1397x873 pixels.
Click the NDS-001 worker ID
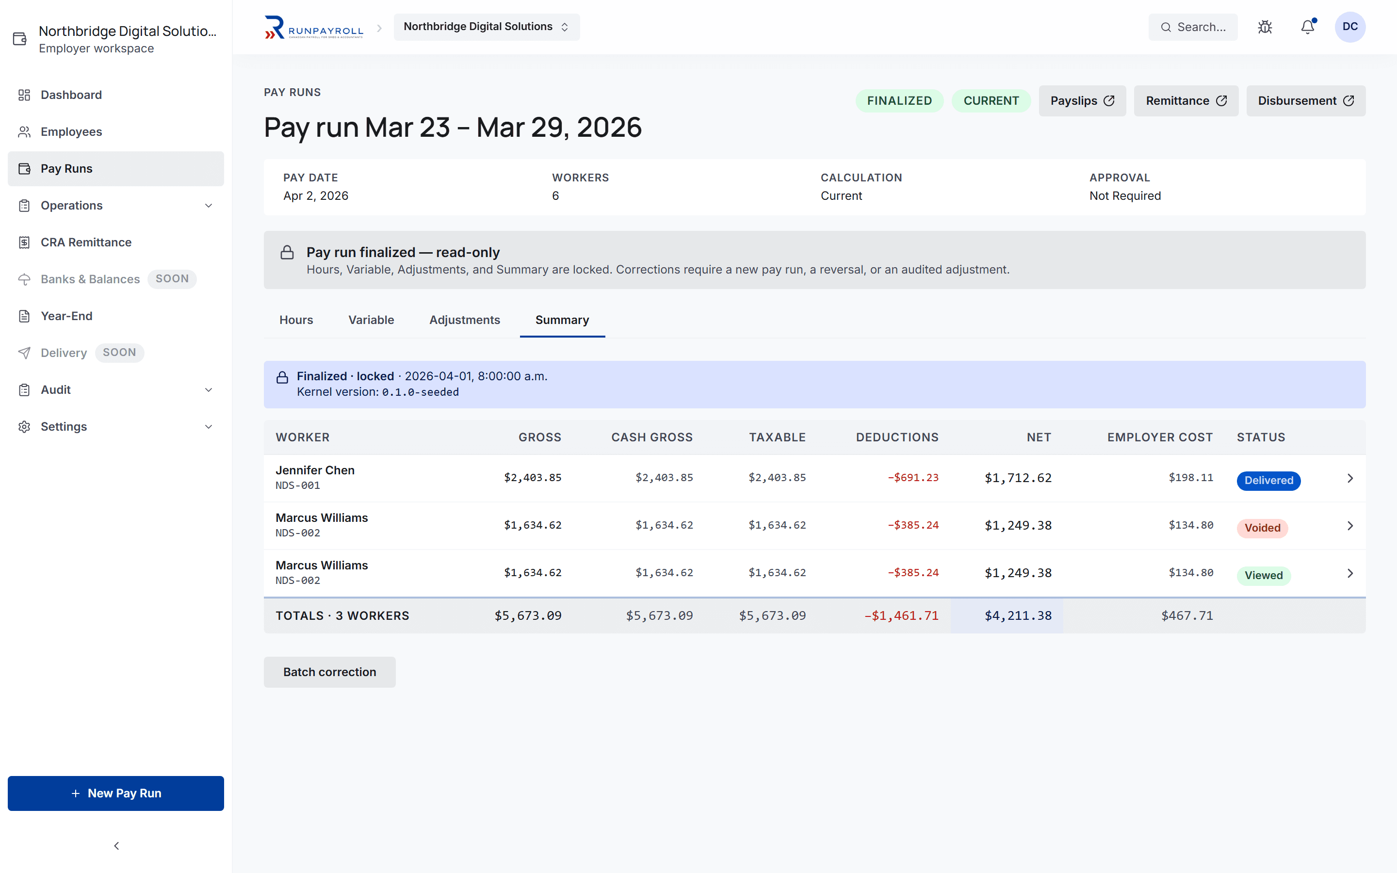point(298,485)
